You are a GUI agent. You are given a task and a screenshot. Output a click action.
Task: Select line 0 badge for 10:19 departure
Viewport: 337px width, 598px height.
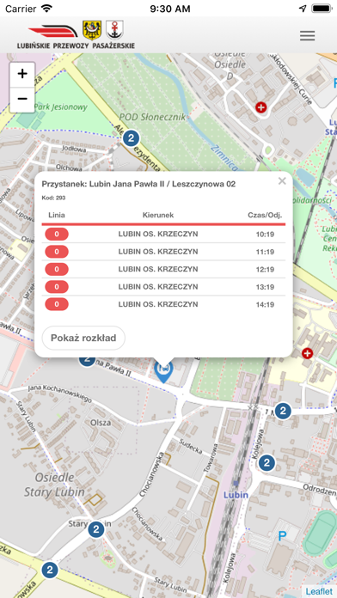[x=57, y=235]
